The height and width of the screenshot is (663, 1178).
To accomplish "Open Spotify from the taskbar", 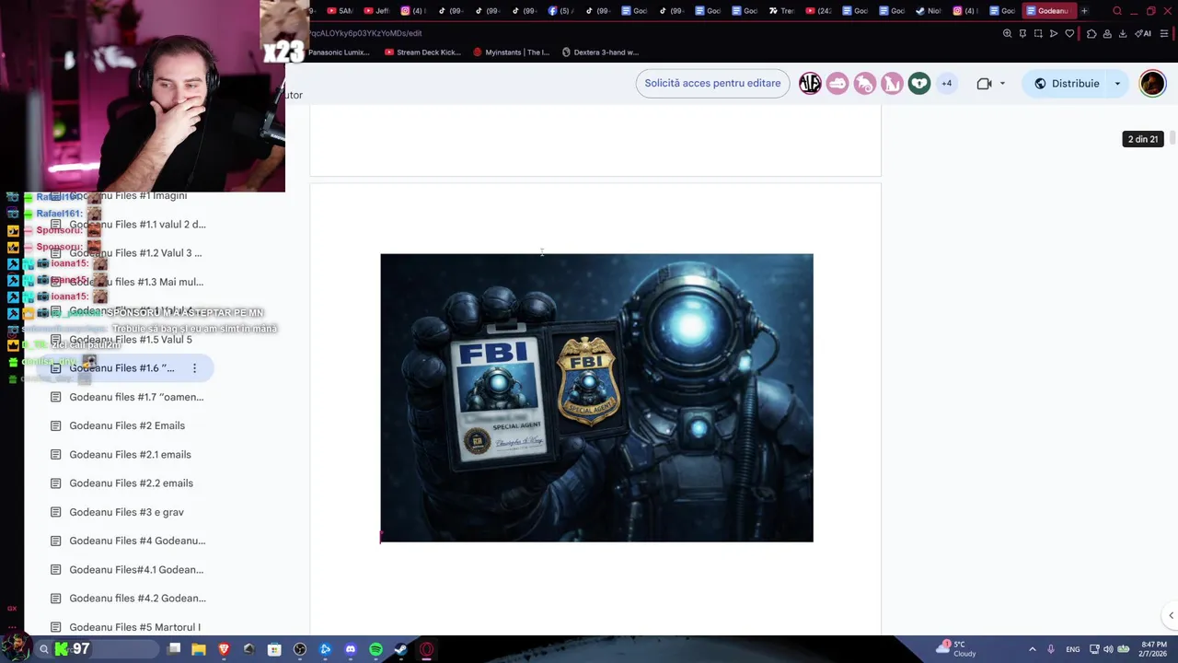I will 375,649.
